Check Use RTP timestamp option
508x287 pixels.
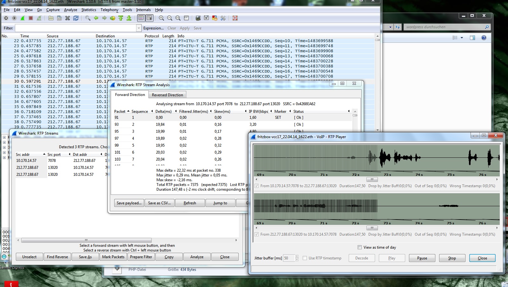click(x=305, y=258)
